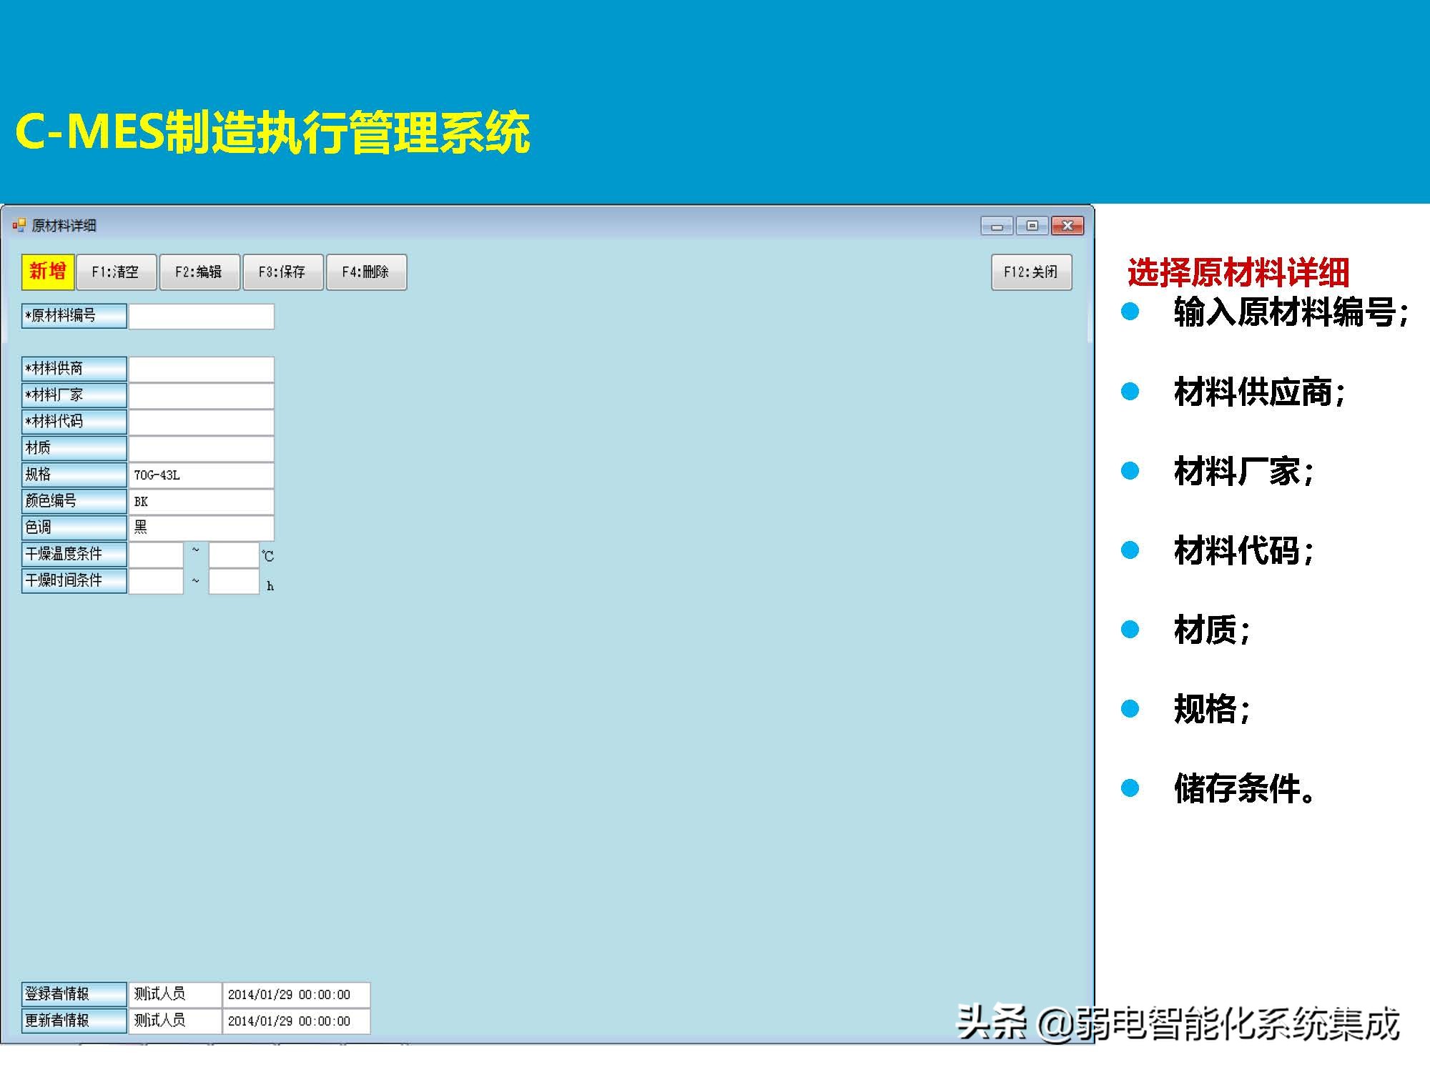This screenshot has width=1430, height=1072.
Task: Close the 原材料详细 window with the red X
Action: pos(1067,226)
